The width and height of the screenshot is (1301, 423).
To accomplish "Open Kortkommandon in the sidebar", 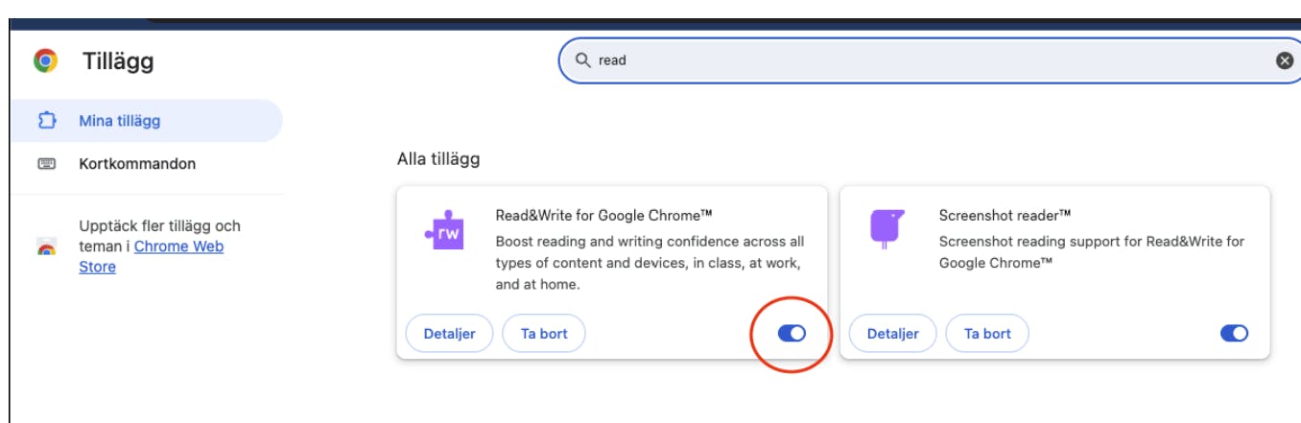I will (137, 164).
